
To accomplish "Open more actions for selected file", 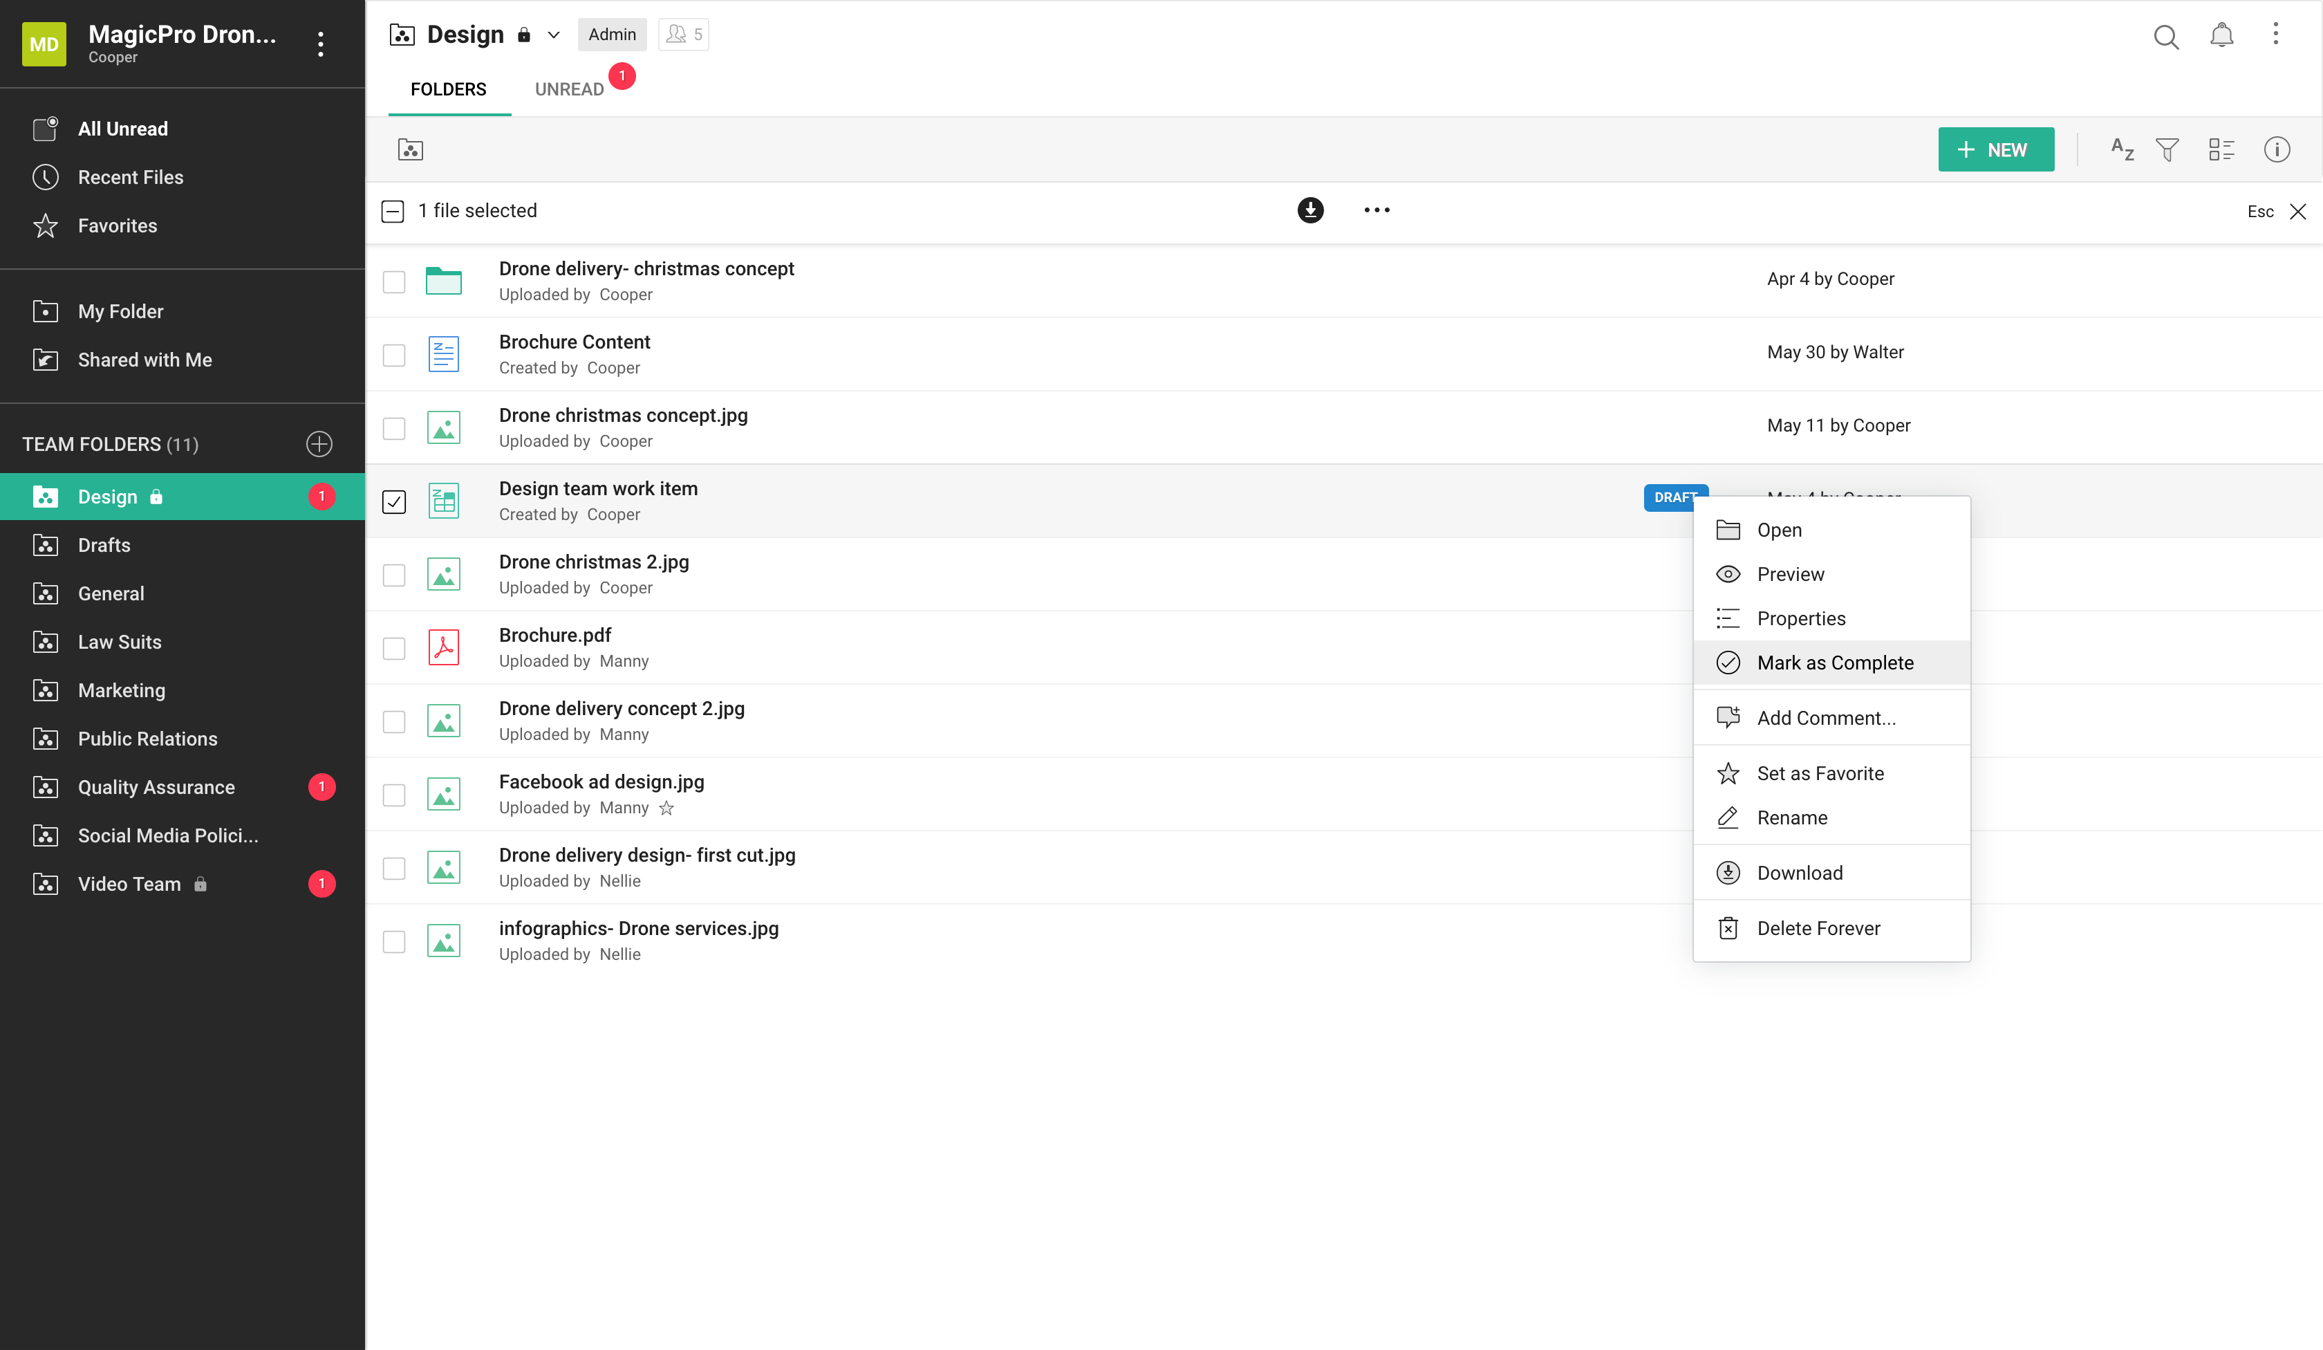I will tap(1377, 210).
